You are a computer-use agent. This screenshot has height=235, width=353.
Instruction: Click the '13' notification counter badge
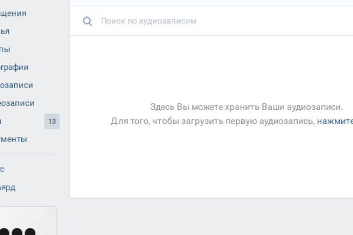click(52, 122)
